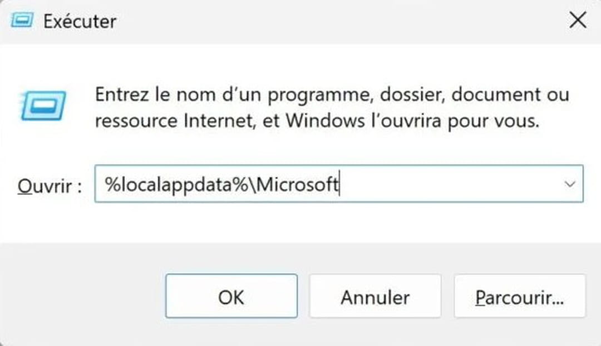
Task: Open the Parcourir... file browser
Action: click(x=519, y=297)
